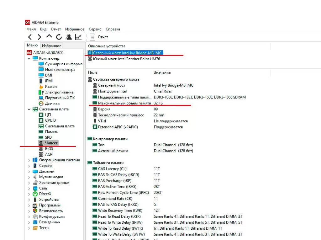Viewport: 321px width, 240px height.
Task: Open the DirectX tree item
Action: pos(45,194)
